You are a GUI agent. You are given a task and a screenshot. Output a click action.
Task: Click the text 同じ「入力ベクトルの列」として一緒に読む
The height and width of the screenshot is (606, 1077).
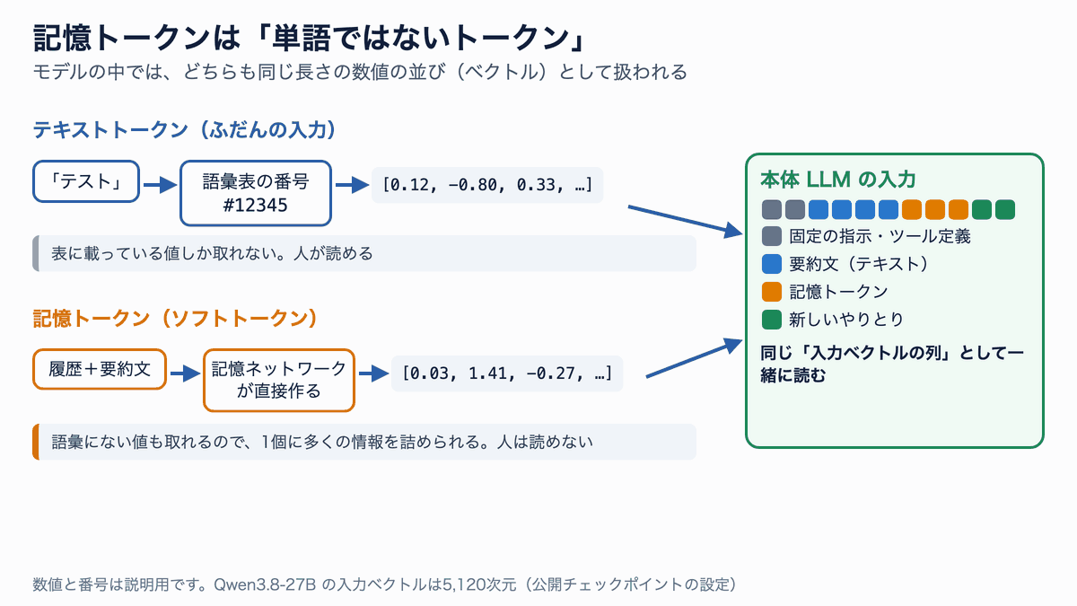[x=892, y=364]
